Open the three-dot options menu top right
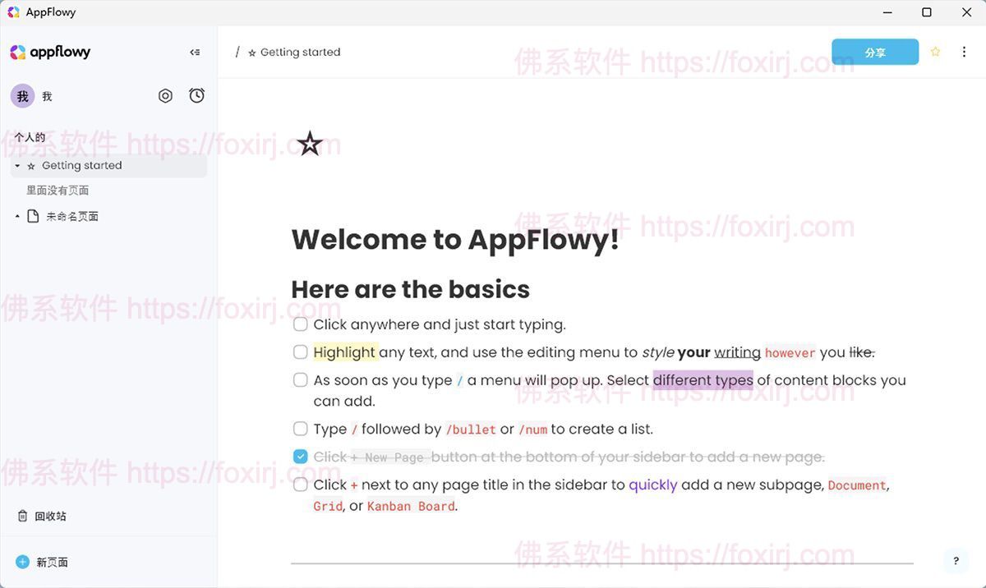Image resolution: width=986 pixels, height=588 pixels. point(964,52)
